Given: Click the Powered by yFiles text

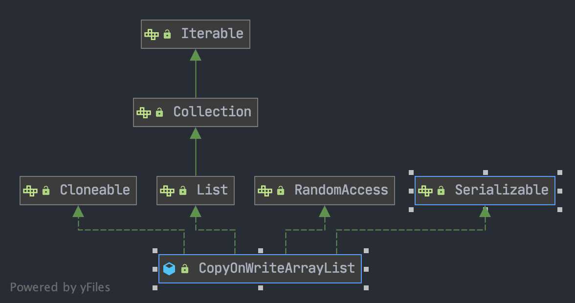Looking at the screenshot, I should coord(60,287).
